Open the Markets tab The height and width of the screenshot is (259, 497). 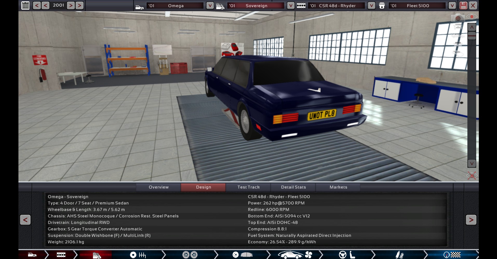(x=338, y=187)
